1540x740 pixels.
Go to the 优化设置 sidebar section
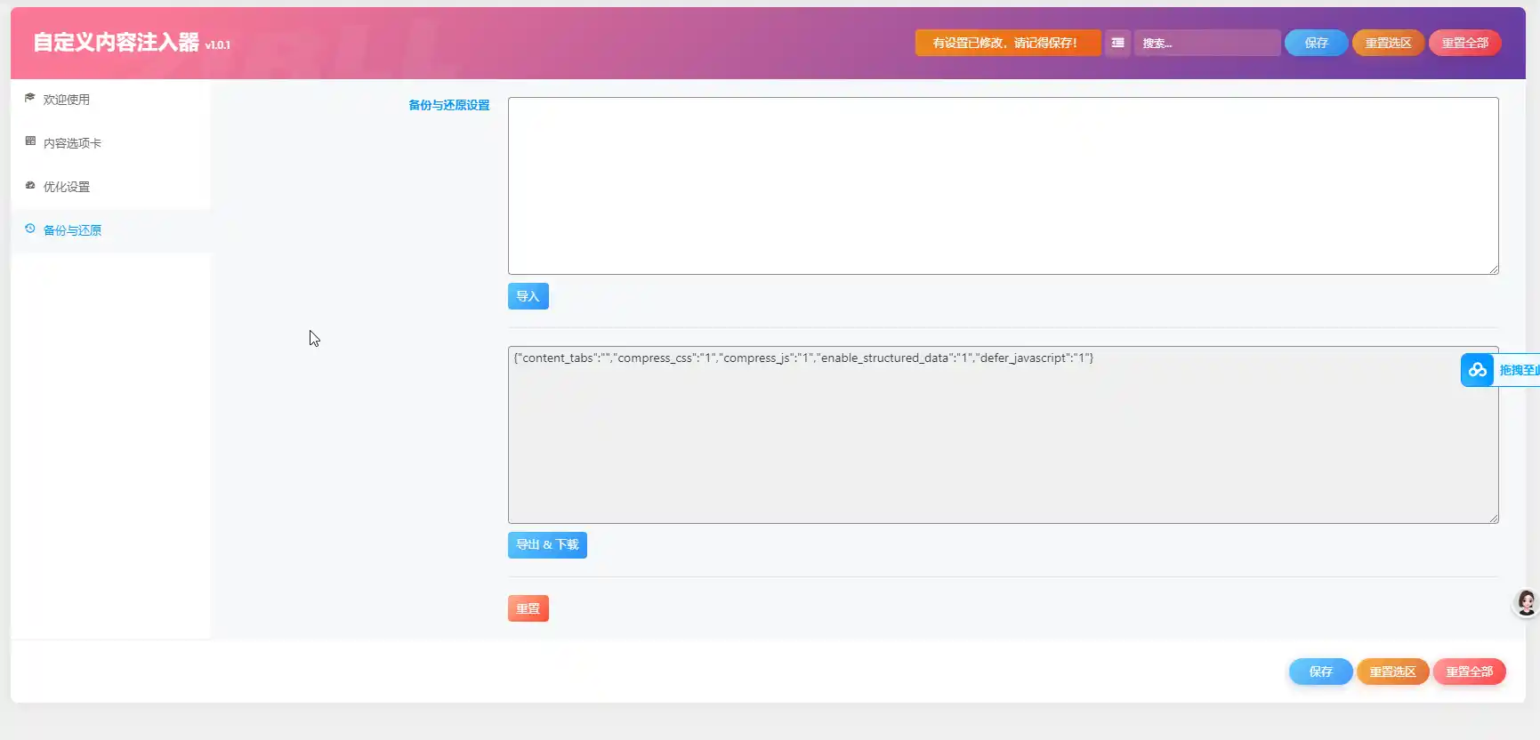click(67, 187)
